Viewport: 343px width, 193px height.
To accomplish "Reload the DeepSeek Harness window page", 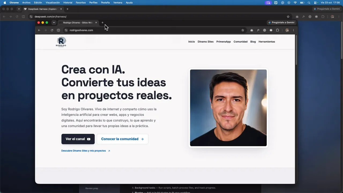I will [x=17, y=17].
